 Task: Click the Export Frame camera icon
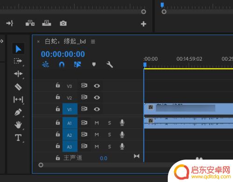(63, 23)
